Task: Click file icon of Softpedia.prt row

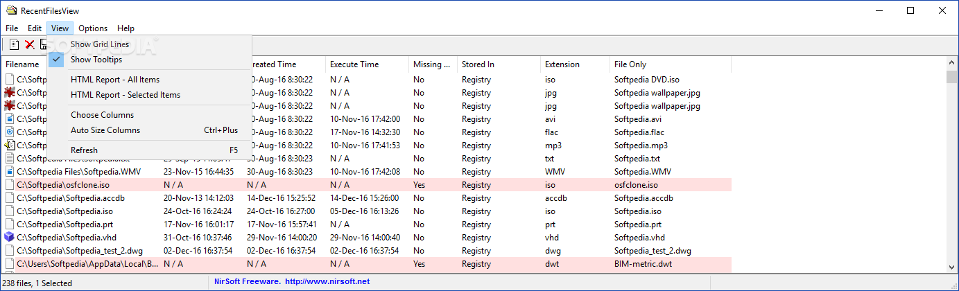Action: tap(10, 224)
